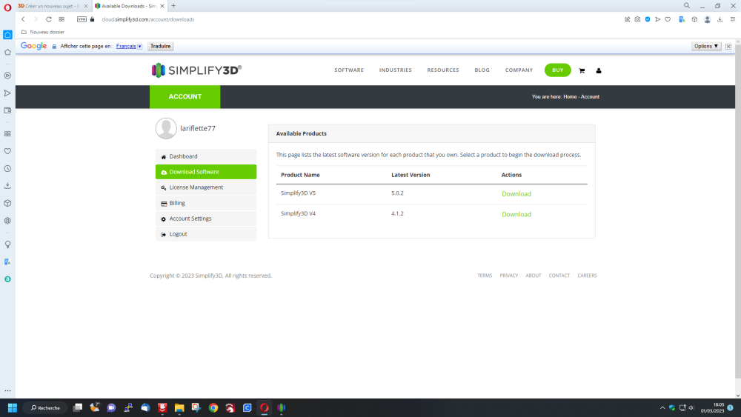Image resolution: width=741 pixels, height=417 pixels.
Task: Download Simplify3D V5
Action: pos(516,193)
